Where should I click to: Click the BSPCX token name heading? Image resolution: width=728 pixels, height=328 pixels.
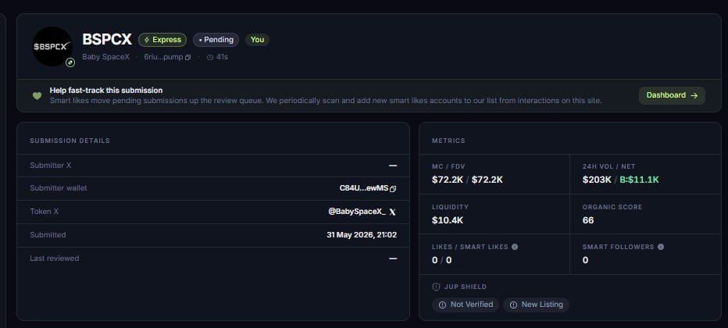coord(107,40)
